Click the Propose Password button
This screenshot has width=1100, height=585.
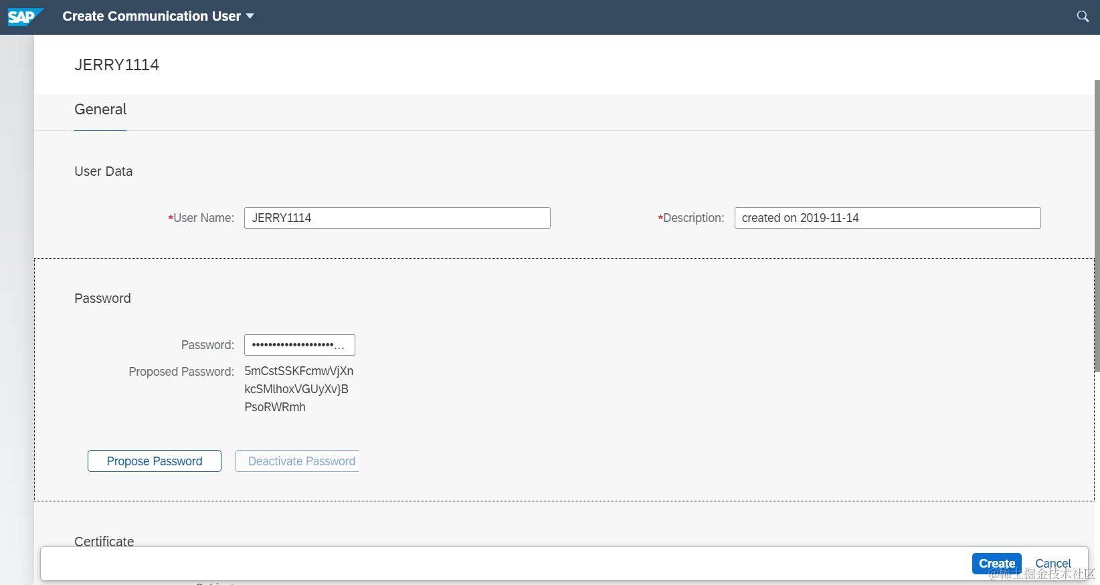(x=155, y=461)
